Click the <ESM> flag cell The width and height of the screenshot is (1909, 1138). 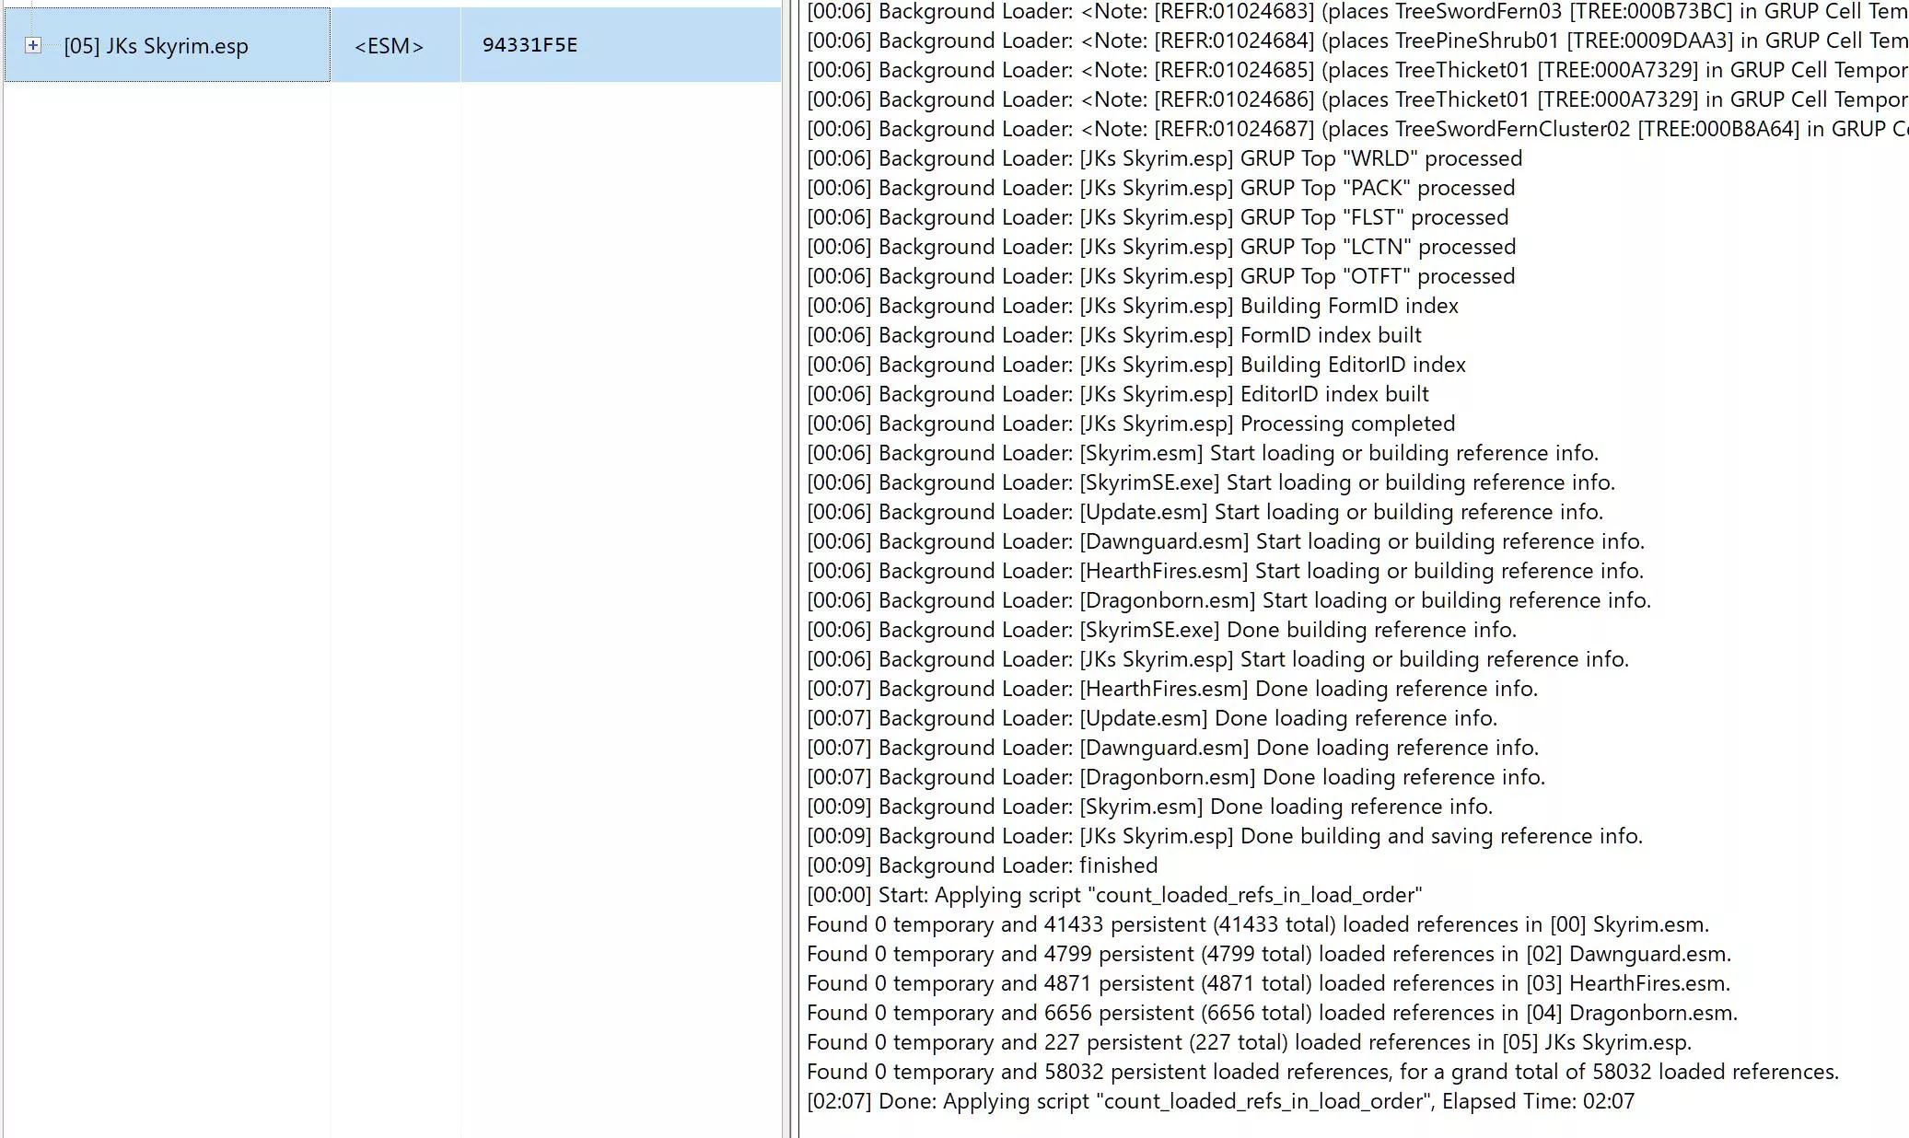point(390,46)
